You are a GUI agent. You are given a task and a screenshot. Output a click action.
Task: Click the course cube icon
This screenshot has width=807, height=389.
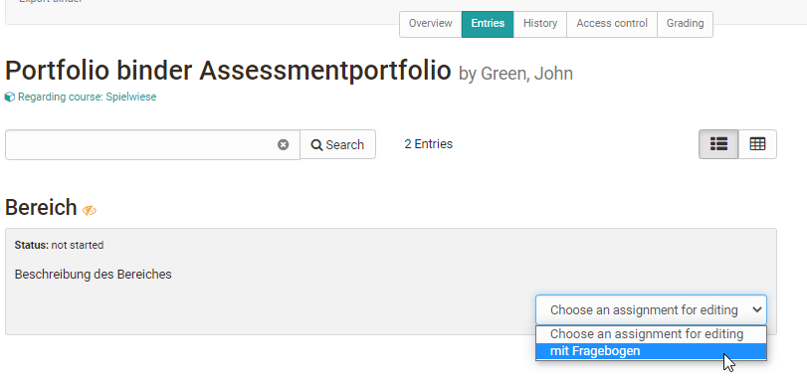pyautogui.click(x=10, y=97)
